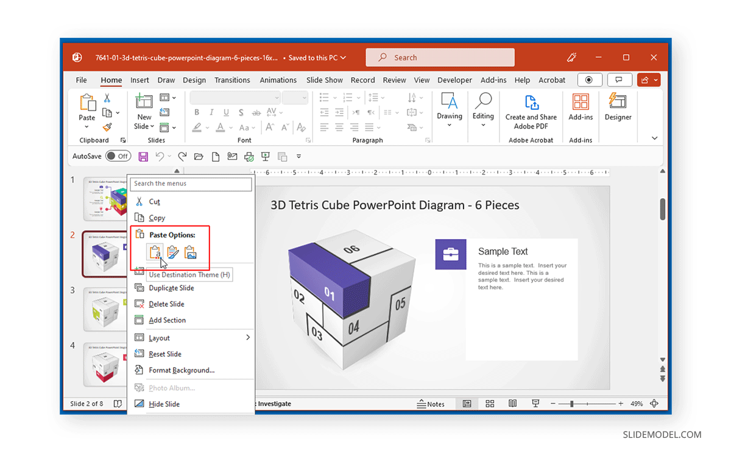The width and height of the screenshot is (731, 453).
Task: Click the Cut scissors icon in Clipboard group
Action: click(107, 98)
